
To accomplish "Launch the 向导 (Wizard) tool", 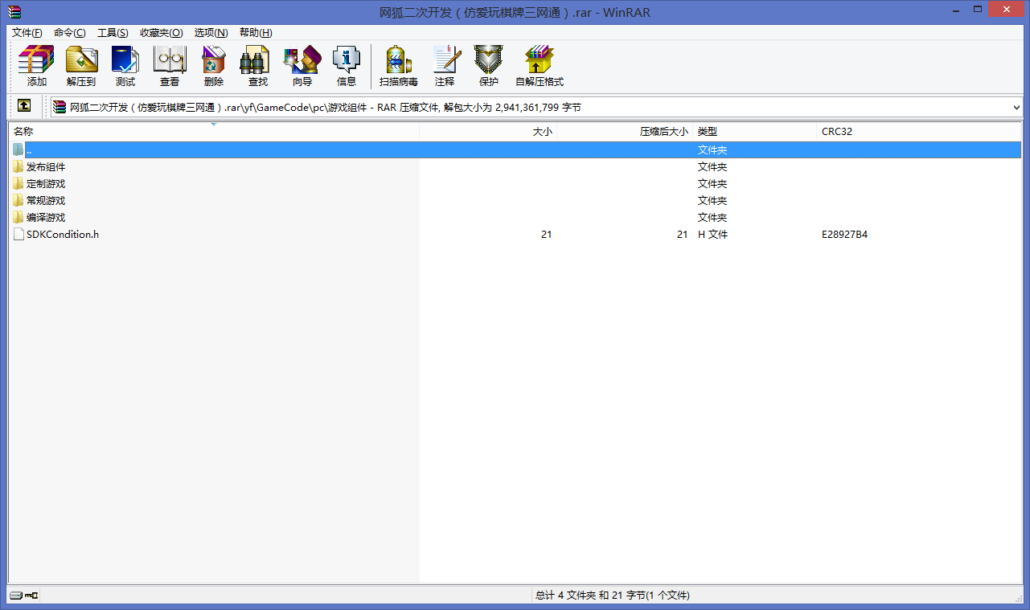I will click(302, 66).
